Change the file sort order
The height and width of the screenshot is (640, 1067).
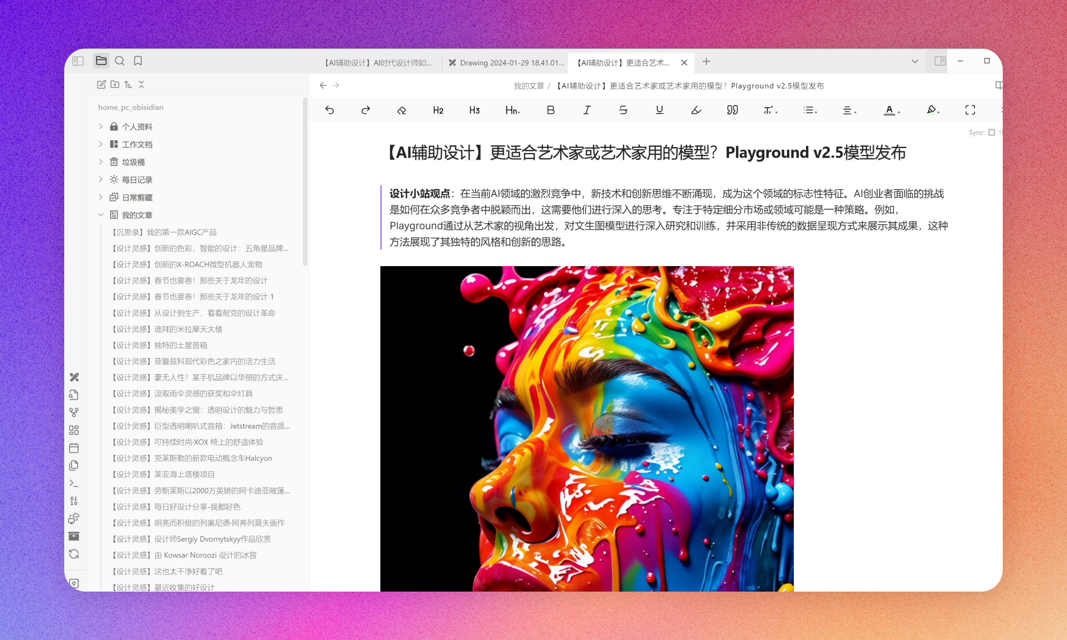[x=128, y=84]
